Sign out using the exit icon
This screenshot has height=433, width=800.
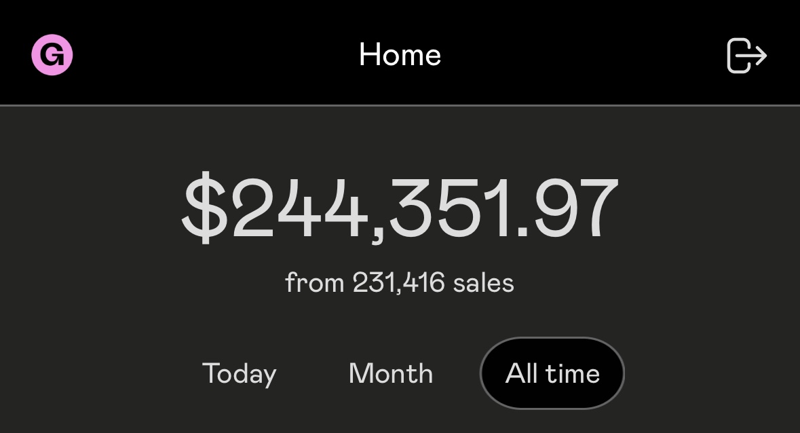[746, 55]
